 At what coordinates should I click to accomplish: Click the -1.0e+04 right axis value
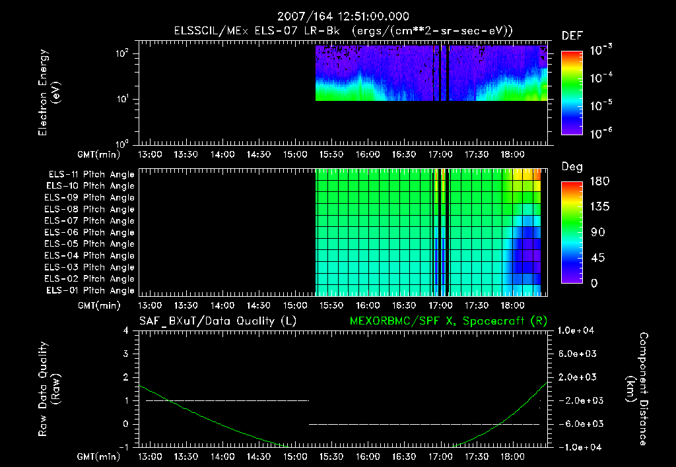click(x=578, y=447)
